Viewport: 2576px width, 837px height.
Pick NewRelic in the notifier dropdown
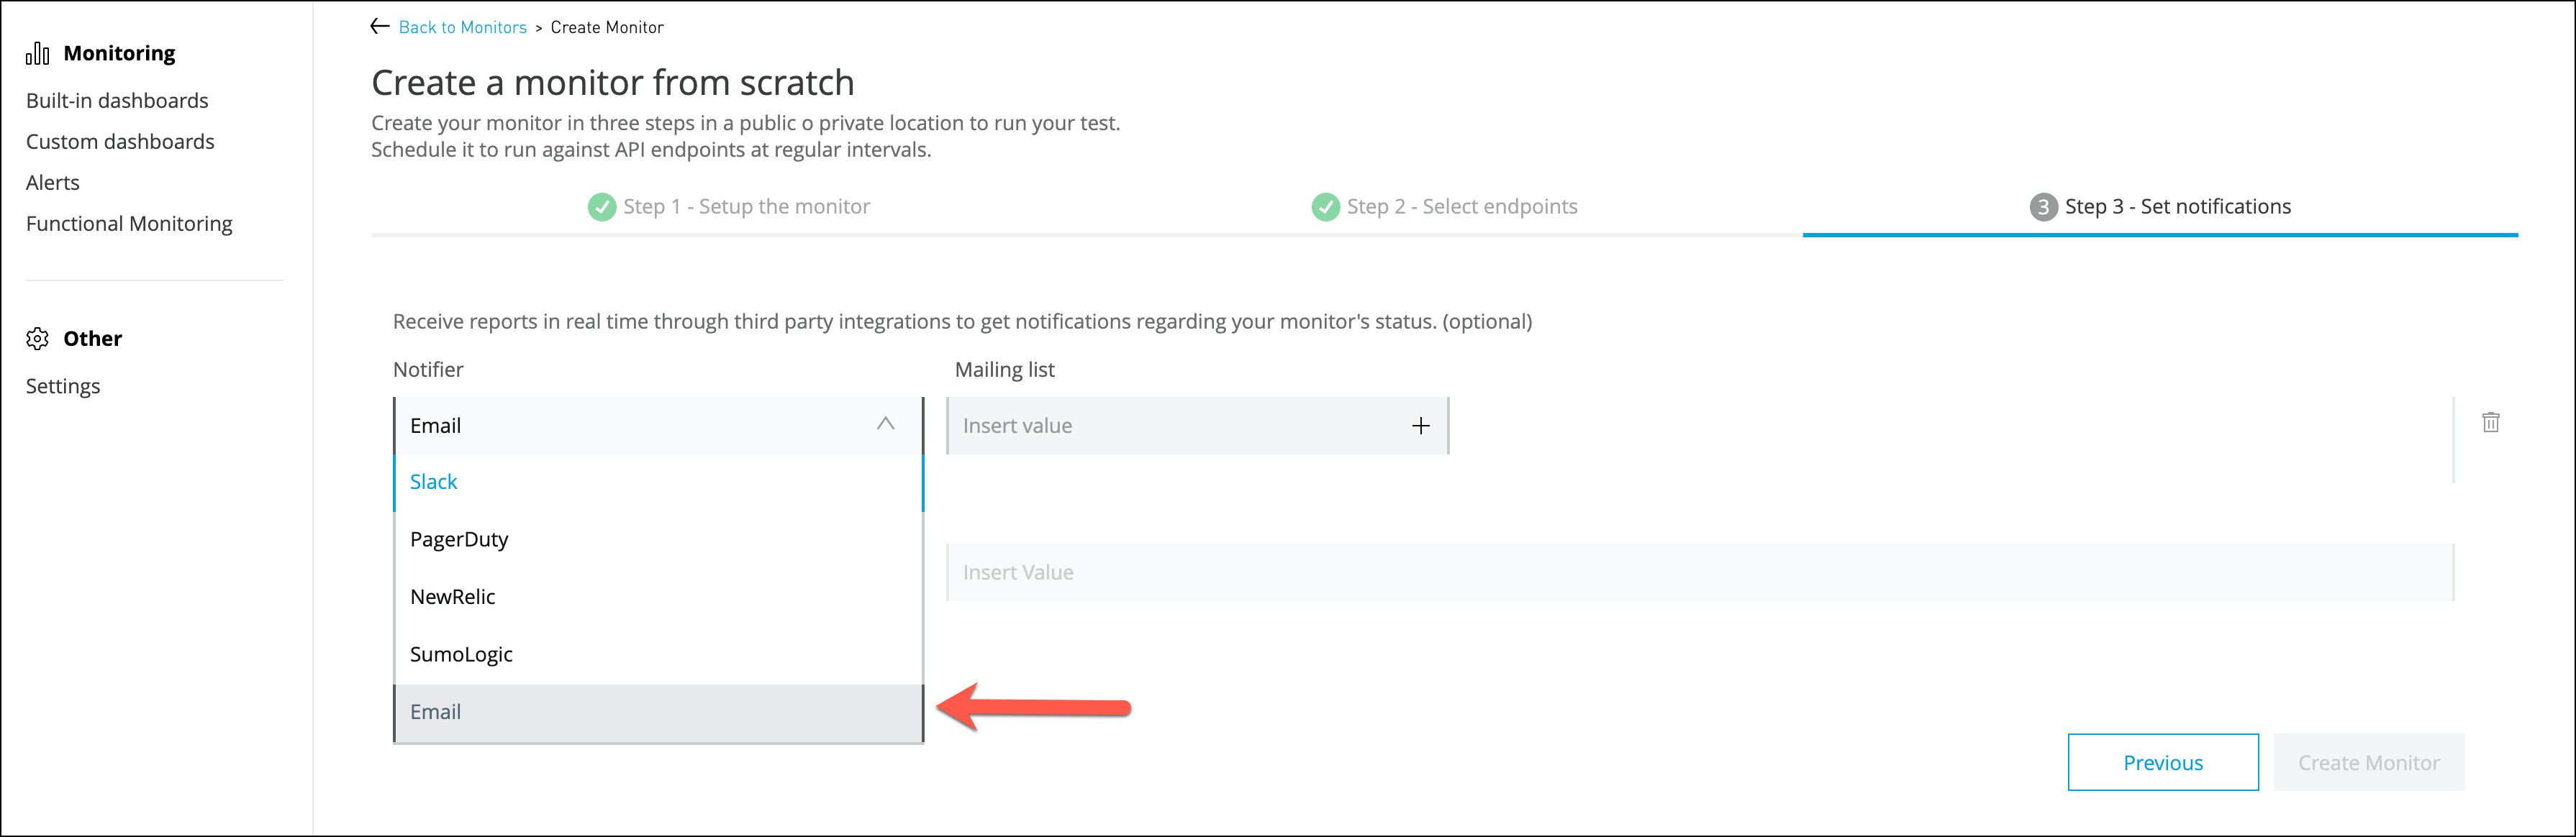[x=452, y=598]
